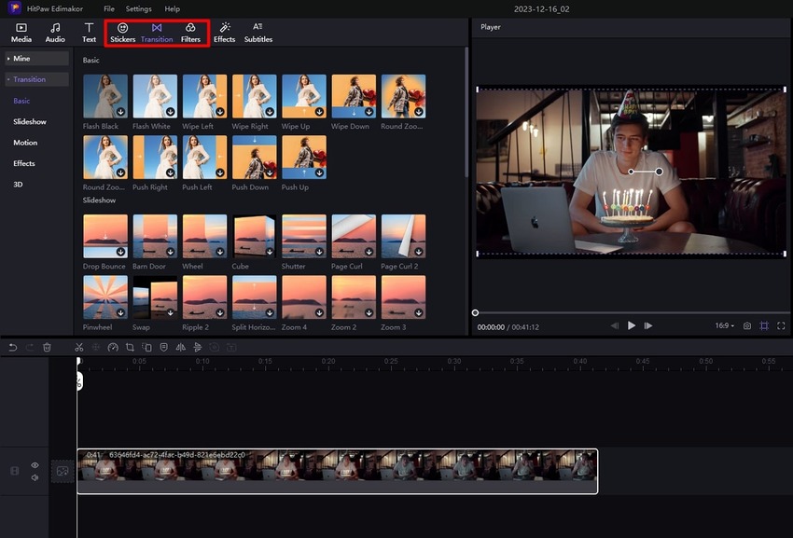Toggle the track visibility eye icon
Image resolution: width=793 pixels, height=538 pixels.
35,464
